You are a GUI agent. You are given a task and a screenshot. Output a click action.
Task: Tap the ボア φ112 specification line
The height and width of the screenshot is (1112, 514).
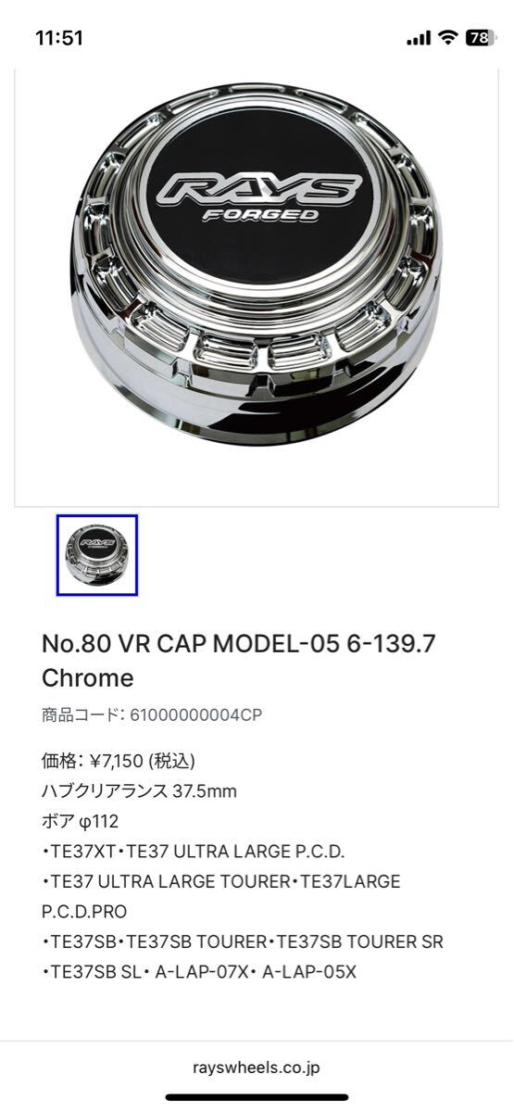click(x=81, y=821)
